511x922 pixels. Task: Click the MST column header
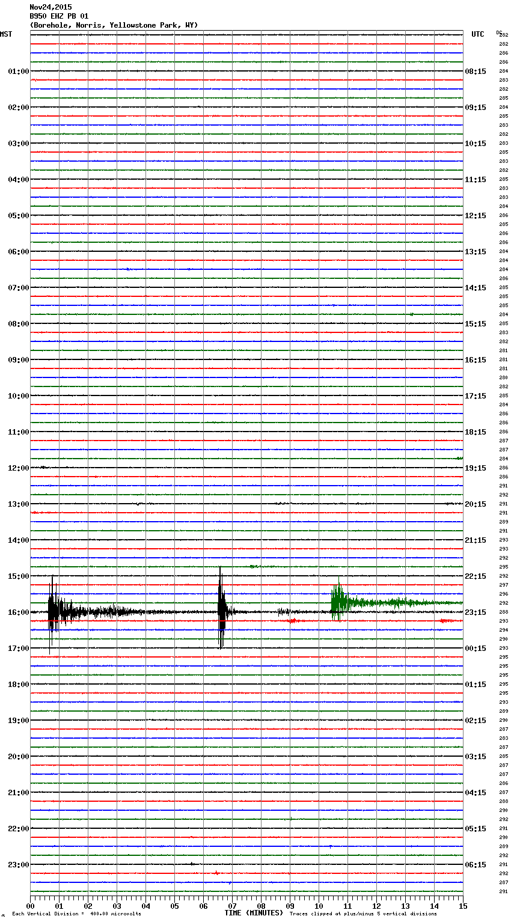(6, 34)
